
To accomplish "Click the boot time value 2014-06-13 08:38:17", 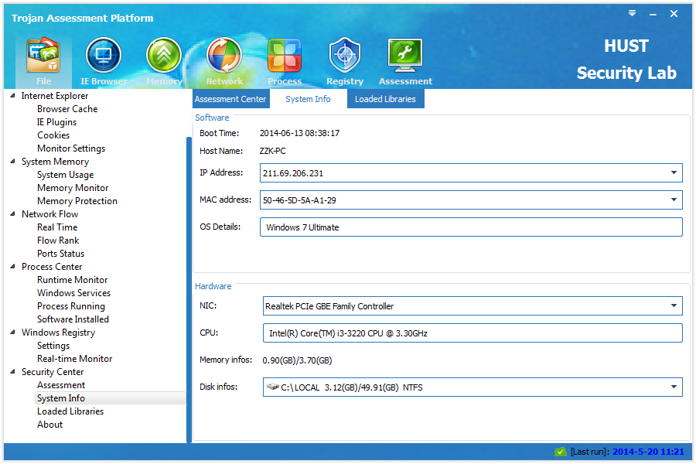I will (299, 133).
